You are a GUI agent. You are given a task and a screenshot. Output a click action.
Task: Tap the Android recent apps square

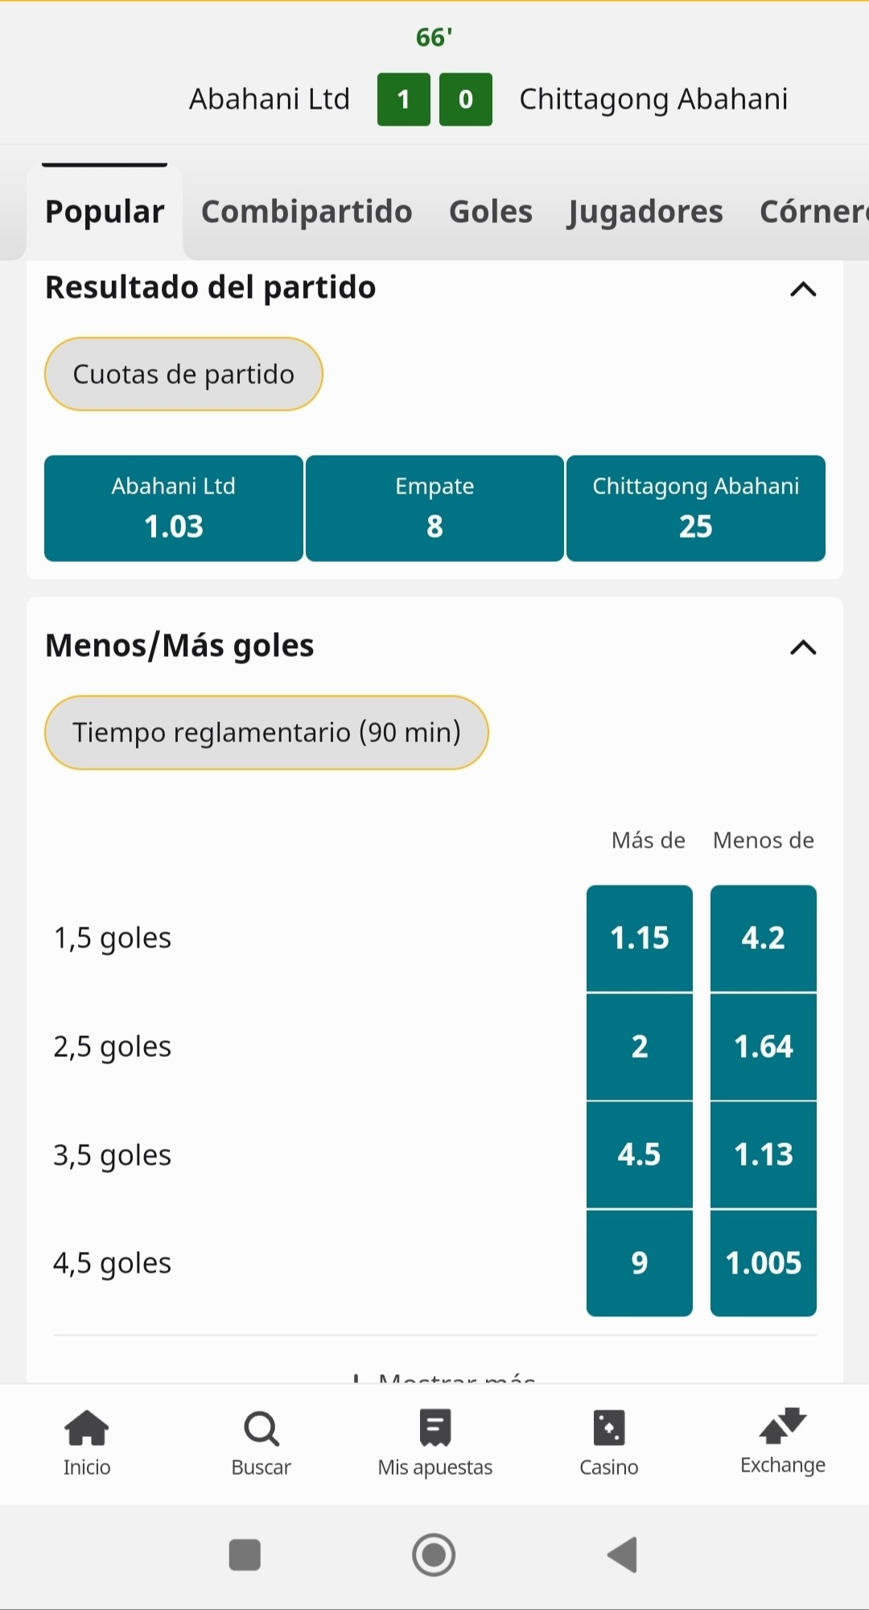245,1555
